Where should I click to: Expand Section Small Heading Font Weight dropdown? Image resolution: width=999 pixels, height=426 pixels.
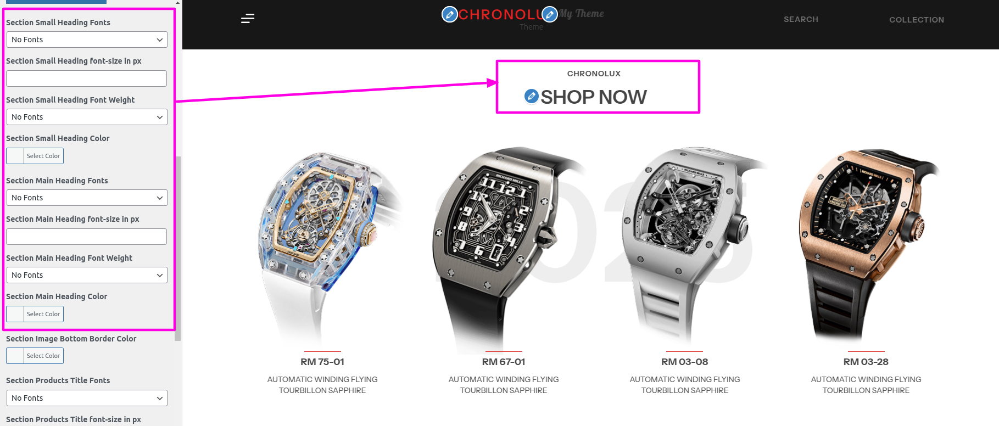pyautogui.click(x=87, y=117)
